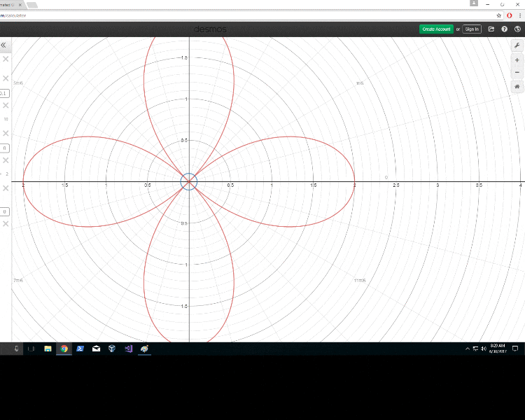The image size is (525, 420).
Task: Reset graph to default home view
Action: click(517, 87)
